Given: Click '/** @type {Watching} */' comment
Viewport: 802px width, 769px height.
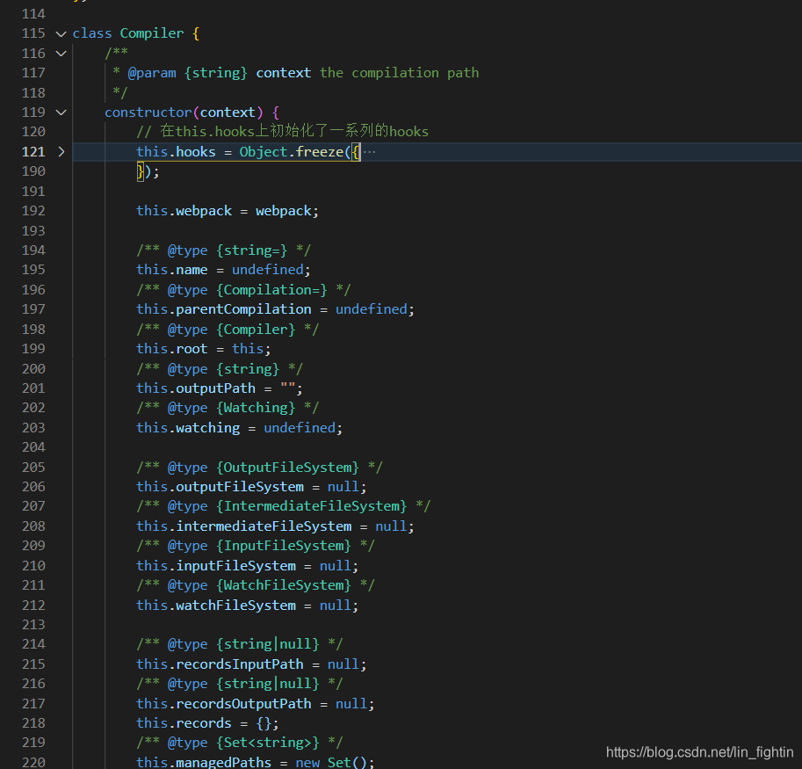Looking at the screenshot, I should (228, 408).
